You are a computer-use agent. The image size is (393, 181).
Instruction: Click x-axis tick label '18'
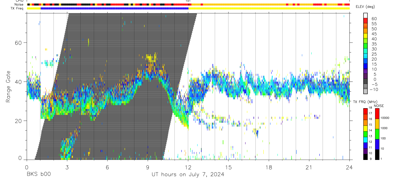(x=269, y=167)
